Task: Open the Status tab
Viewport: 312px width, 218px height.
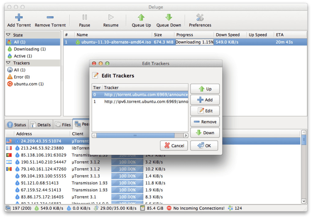Action: click(17, 124)
